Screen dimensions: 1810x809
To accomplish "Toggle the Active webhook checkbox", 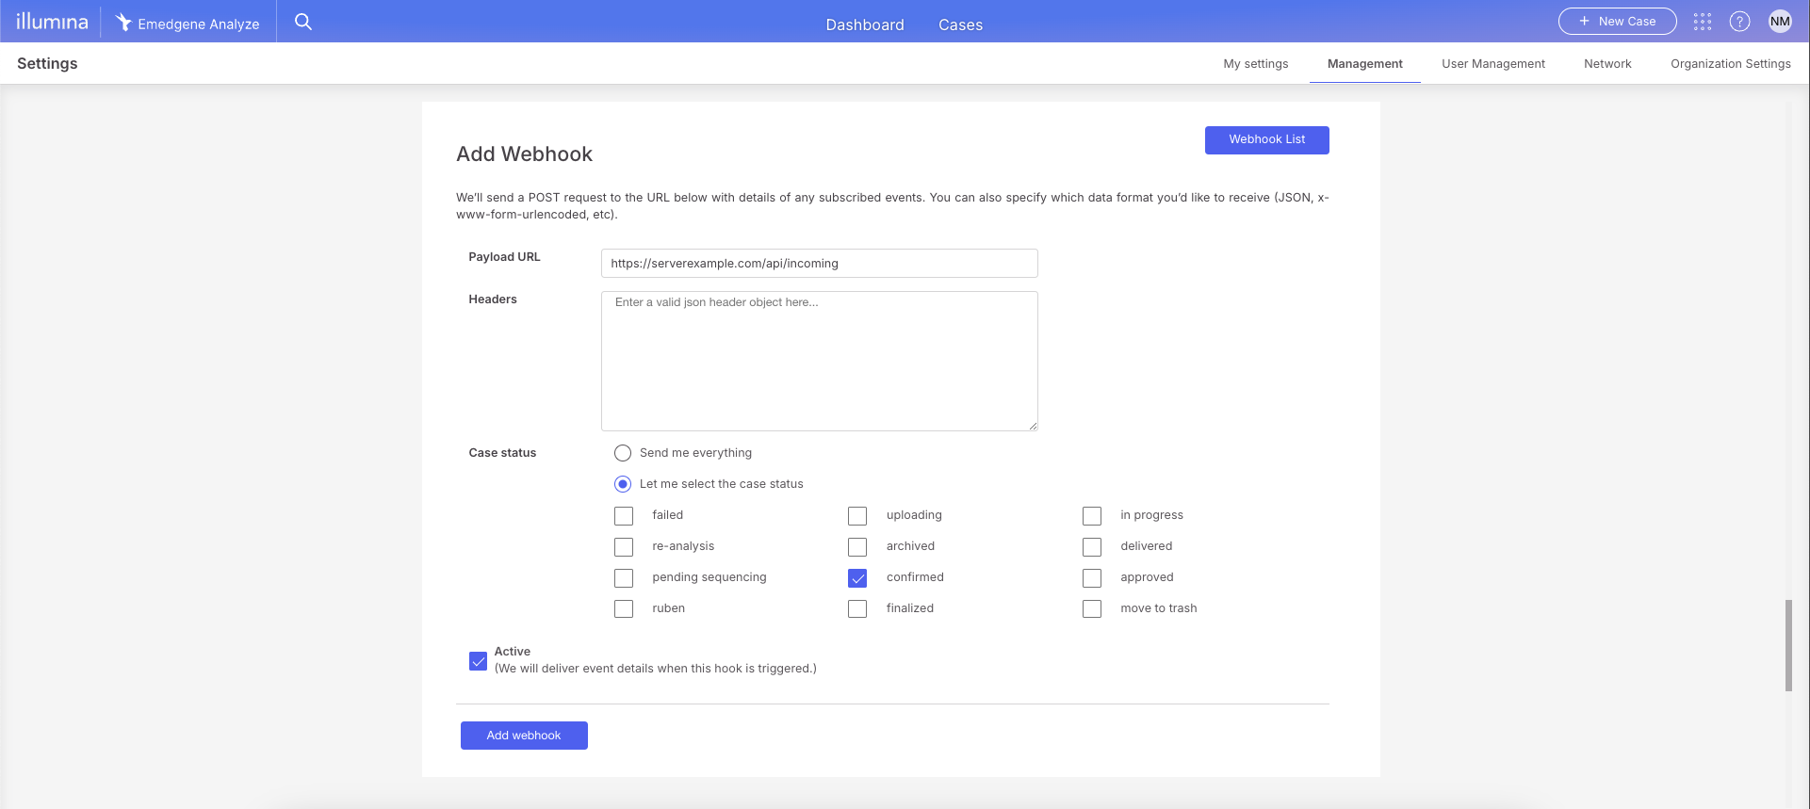I will click(x=479, y=661).
